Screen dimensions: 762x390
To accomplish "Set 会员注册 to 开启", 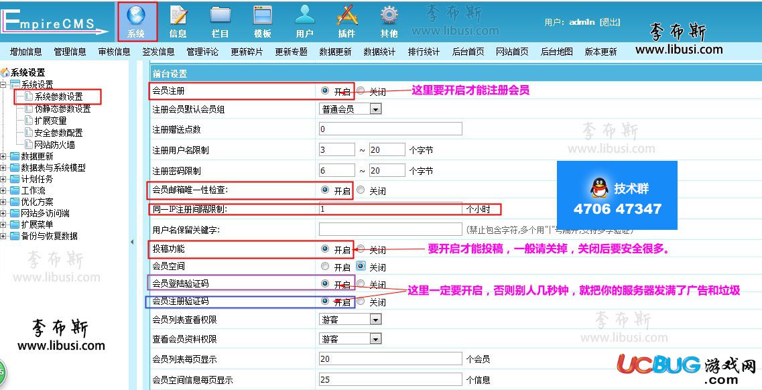I will pos(324,90).
